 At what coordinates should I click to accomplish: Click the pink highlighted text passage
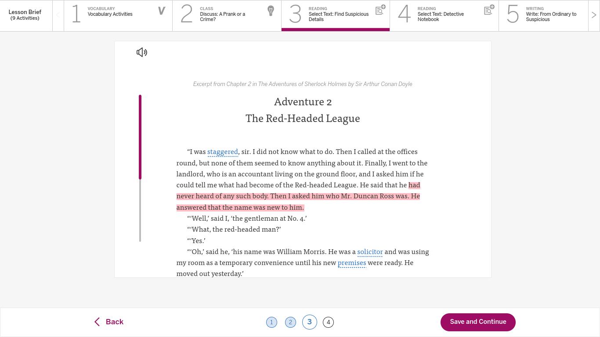coord(298,196)
